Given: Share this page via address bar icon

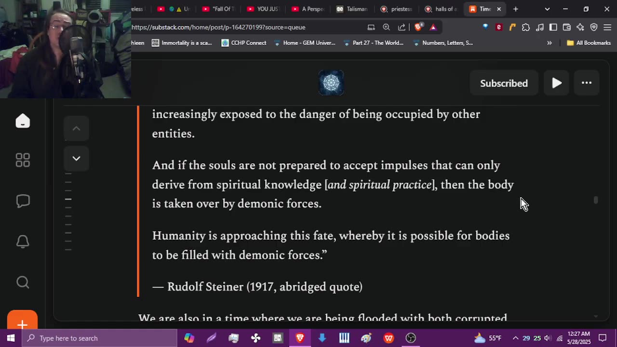Looking at the screenshot, I should point(402,27).
